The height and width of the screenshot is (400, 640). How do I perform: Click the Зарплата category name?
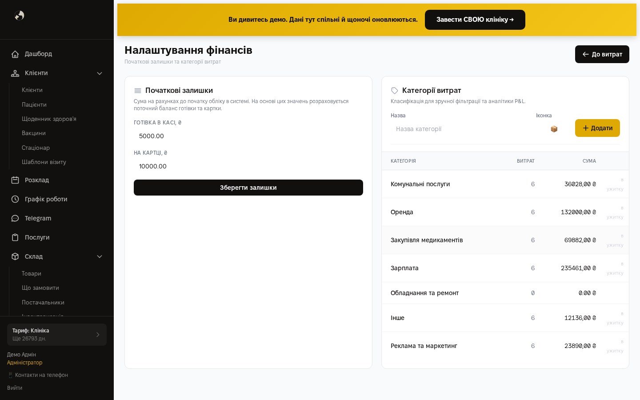click(404, 268)
